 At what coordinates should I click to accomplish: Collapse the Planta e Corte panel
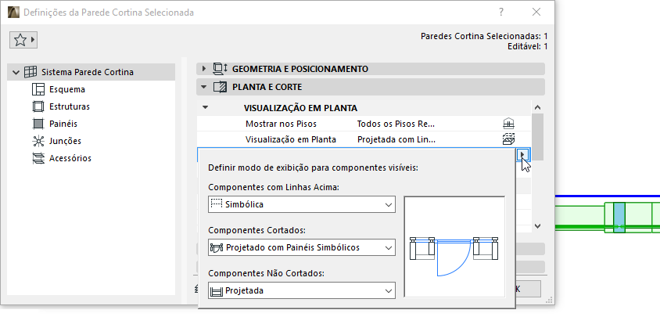click(204, 87)
